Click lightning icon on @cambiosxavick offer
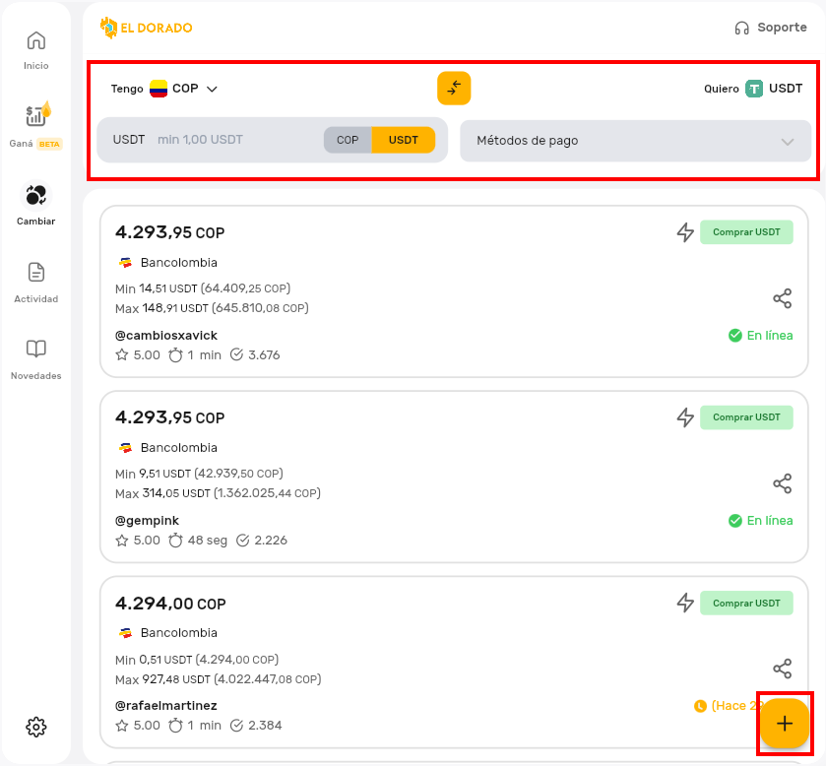The height and width of the screenshot is (766, 826). 685,231
